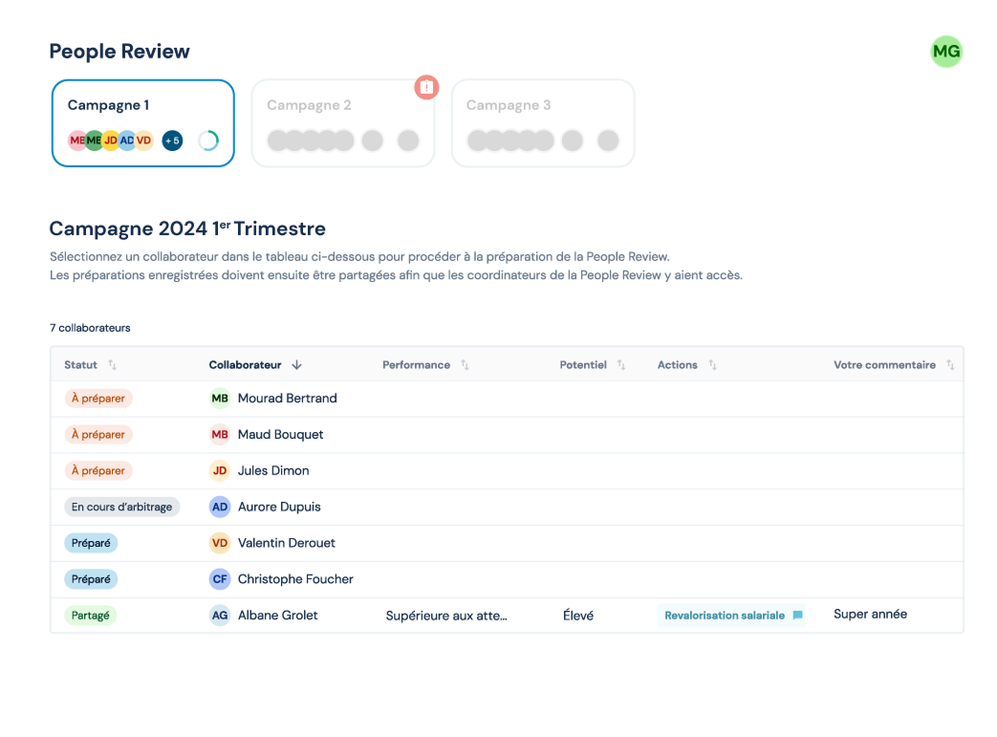Click Jules Dimon's À préparer status badge
Screen dimensions: 997x737
coord(98,471)
